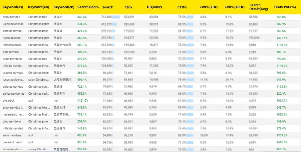Viewport: 301px width, 152px height.
Task: Click the Click column header
Action: coord(128,7)
